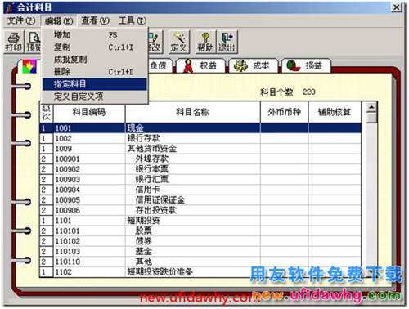Screen dimensions: 409x309
Task: Click the 定义 (Define) wand icon
Action: point(179,43)
